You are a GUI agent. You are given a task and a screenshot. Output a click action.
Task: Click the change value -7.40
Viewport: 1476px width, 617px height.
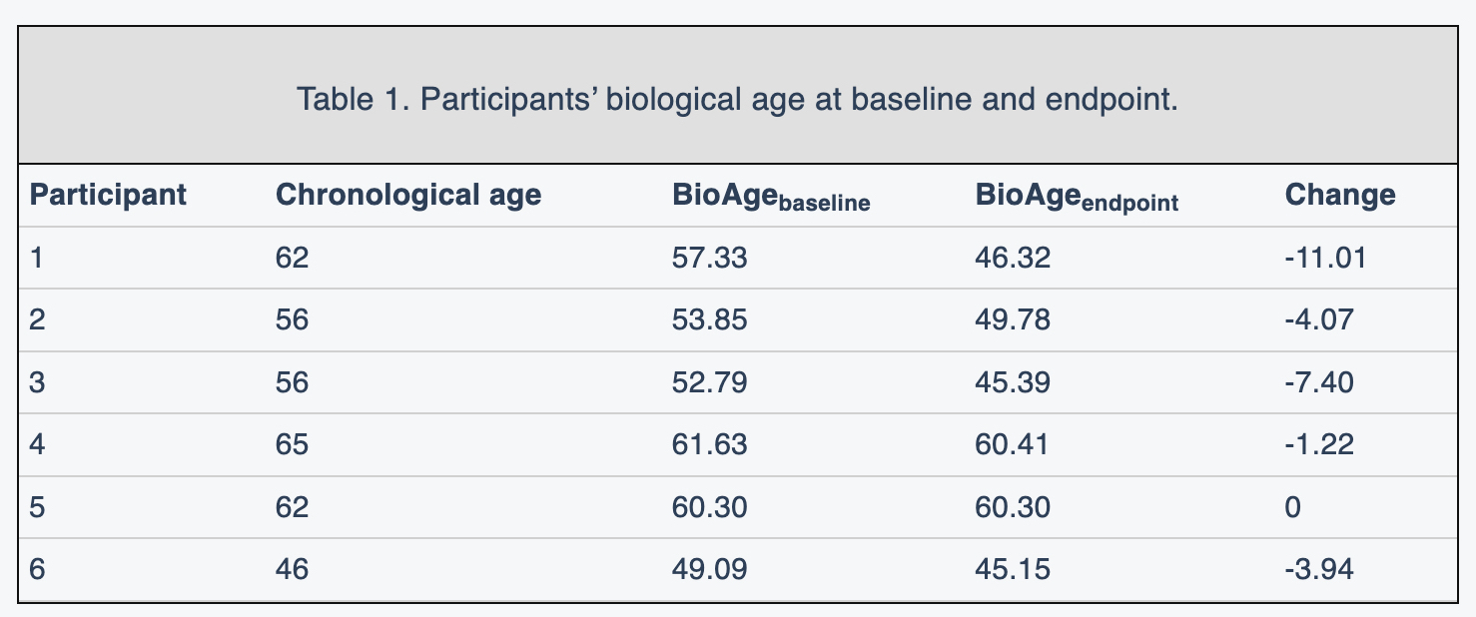[1319, 382]
